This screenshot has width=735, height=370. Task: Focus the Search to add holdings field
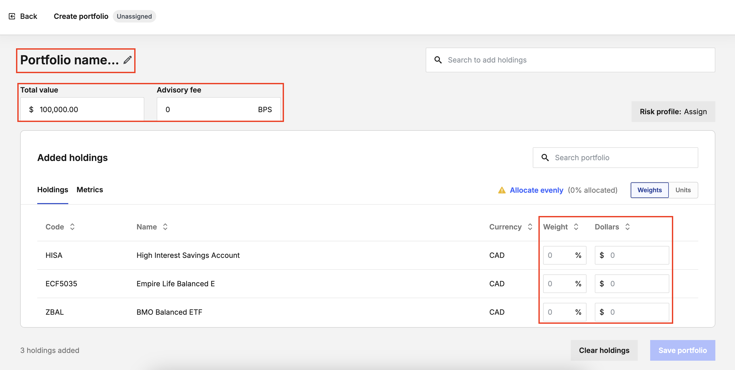(x=570, y=60)
